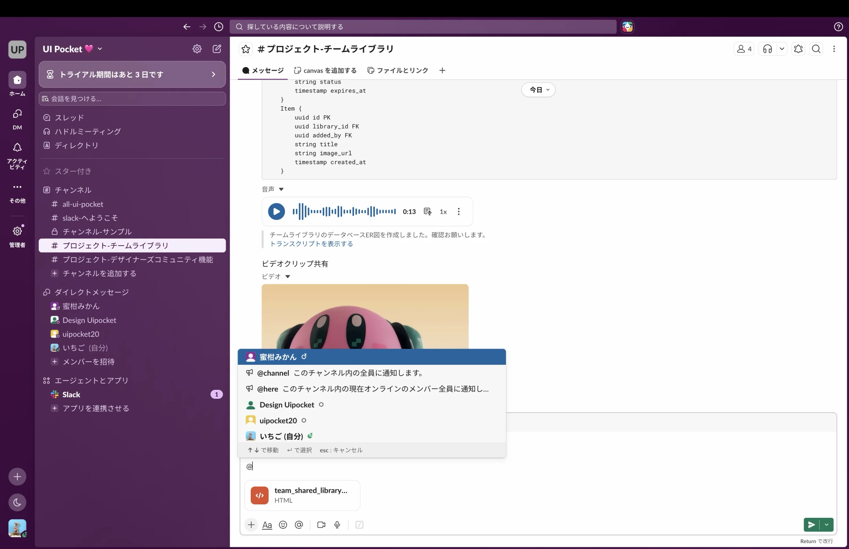Click トランスクリプトを表示する link

click(311, 244)
